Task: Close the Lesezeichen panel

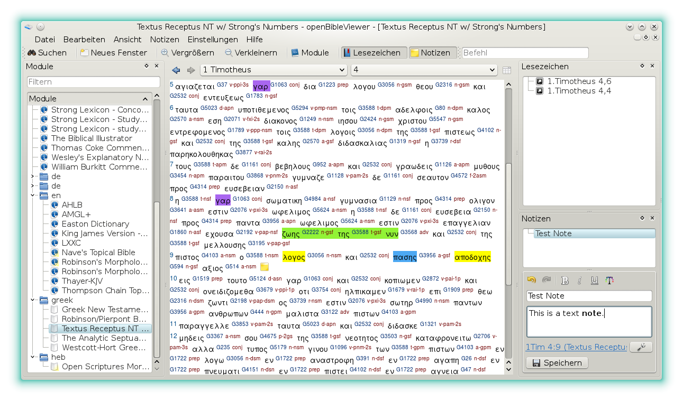Action: 652,66
